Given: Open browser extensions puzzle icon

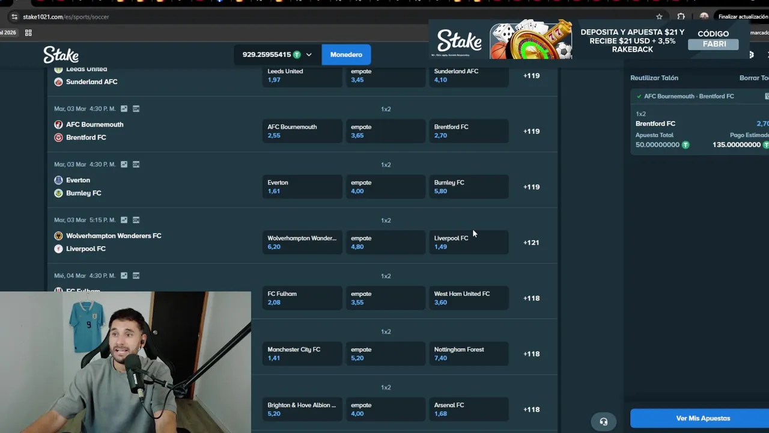Looking at the screenshot, I should pyautogui.click(x=681, y=17).
